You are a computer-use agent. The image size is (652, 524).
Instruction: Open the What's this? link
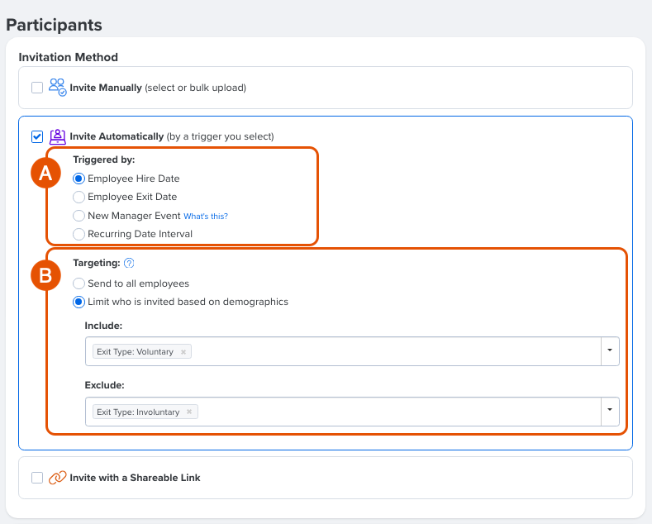[x=205, y=217]
